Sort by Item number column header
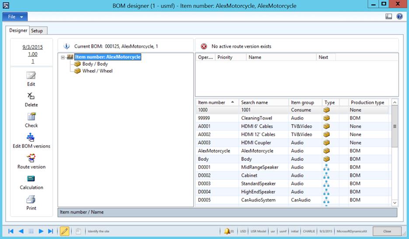Image resolution: width=409 pixels, height=239 pixels. click(x=217, y=102)
